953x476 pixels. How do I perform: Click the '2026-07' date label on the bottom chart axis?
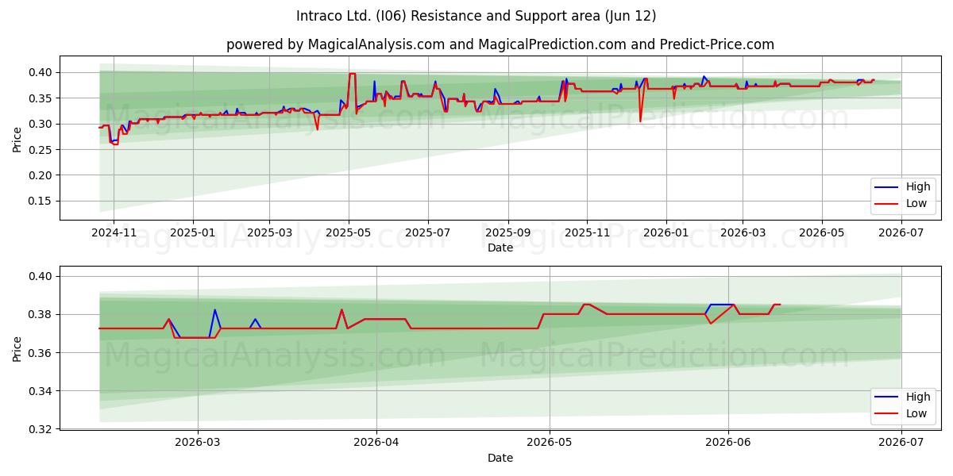tap(901, 443)
